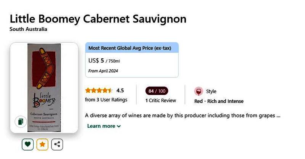Open the 1 Critic Review link
This screenshot has width=305, height=159.
(x=161, y=101)
